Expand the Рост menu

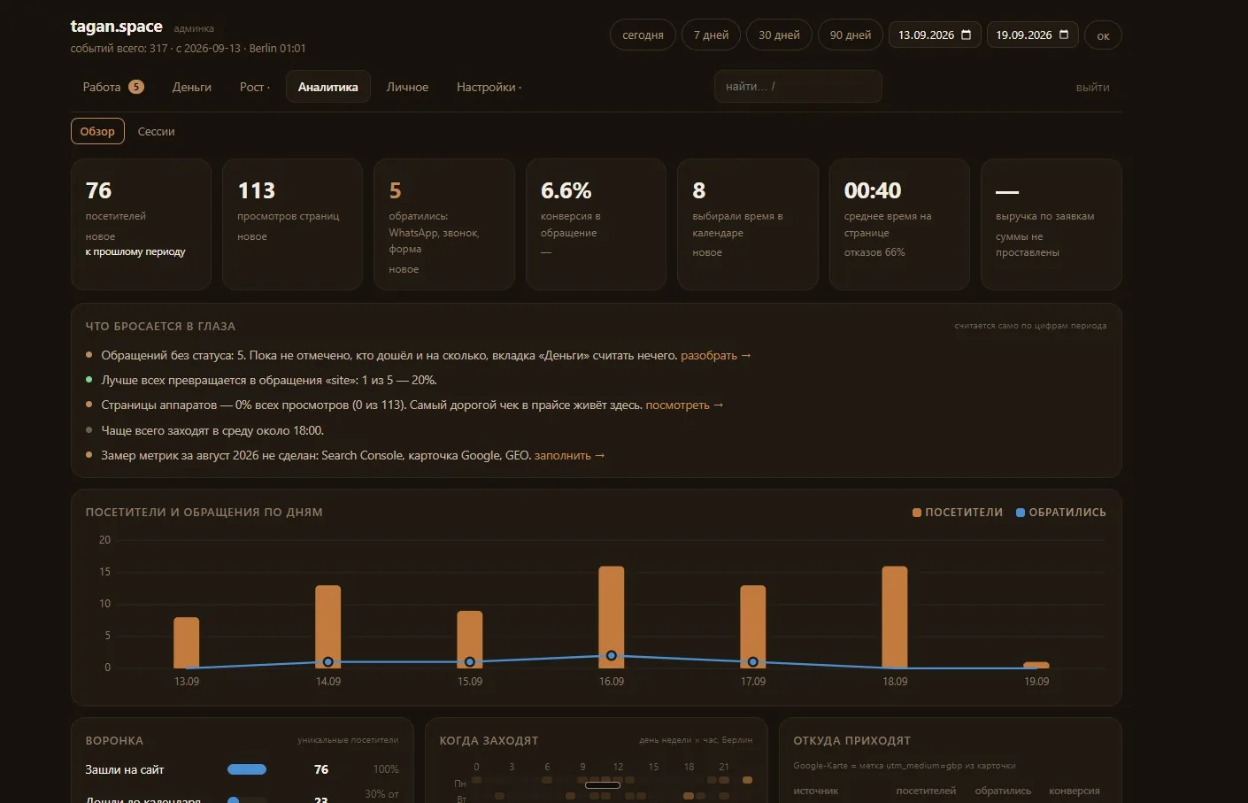point(255,87)
